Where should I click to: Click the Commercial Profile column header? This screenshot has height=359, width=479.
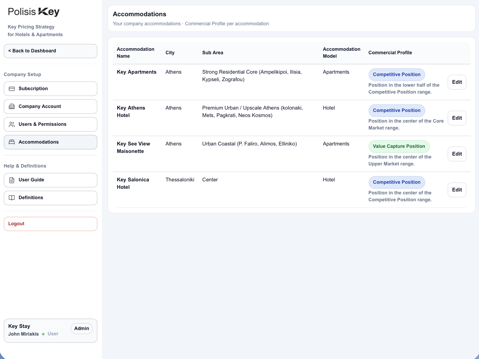pyautogui.click(x=390, y=53)
